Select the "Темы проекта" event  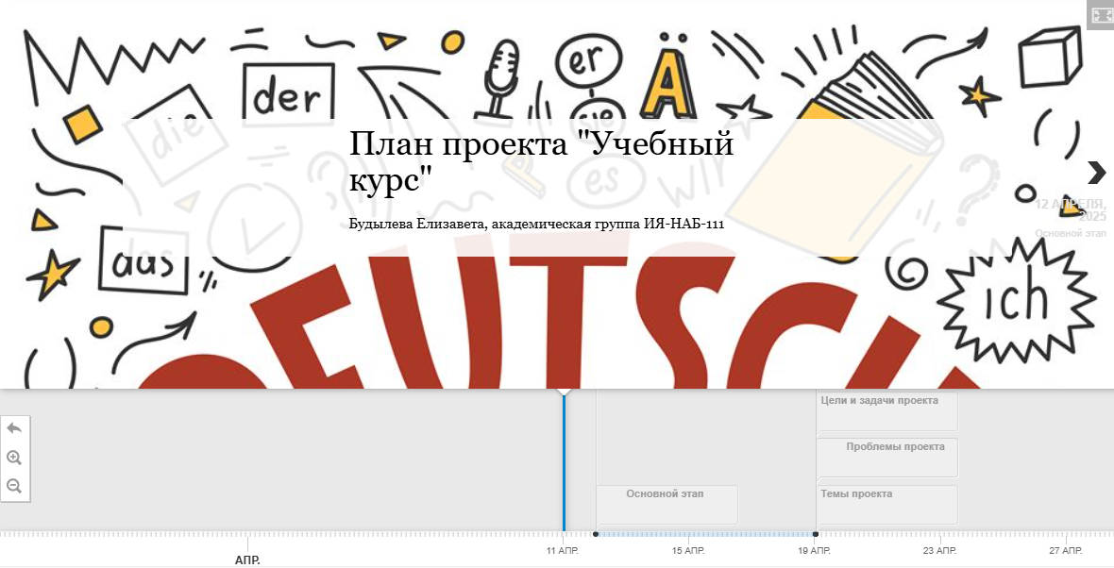click(x=886, y=505)
